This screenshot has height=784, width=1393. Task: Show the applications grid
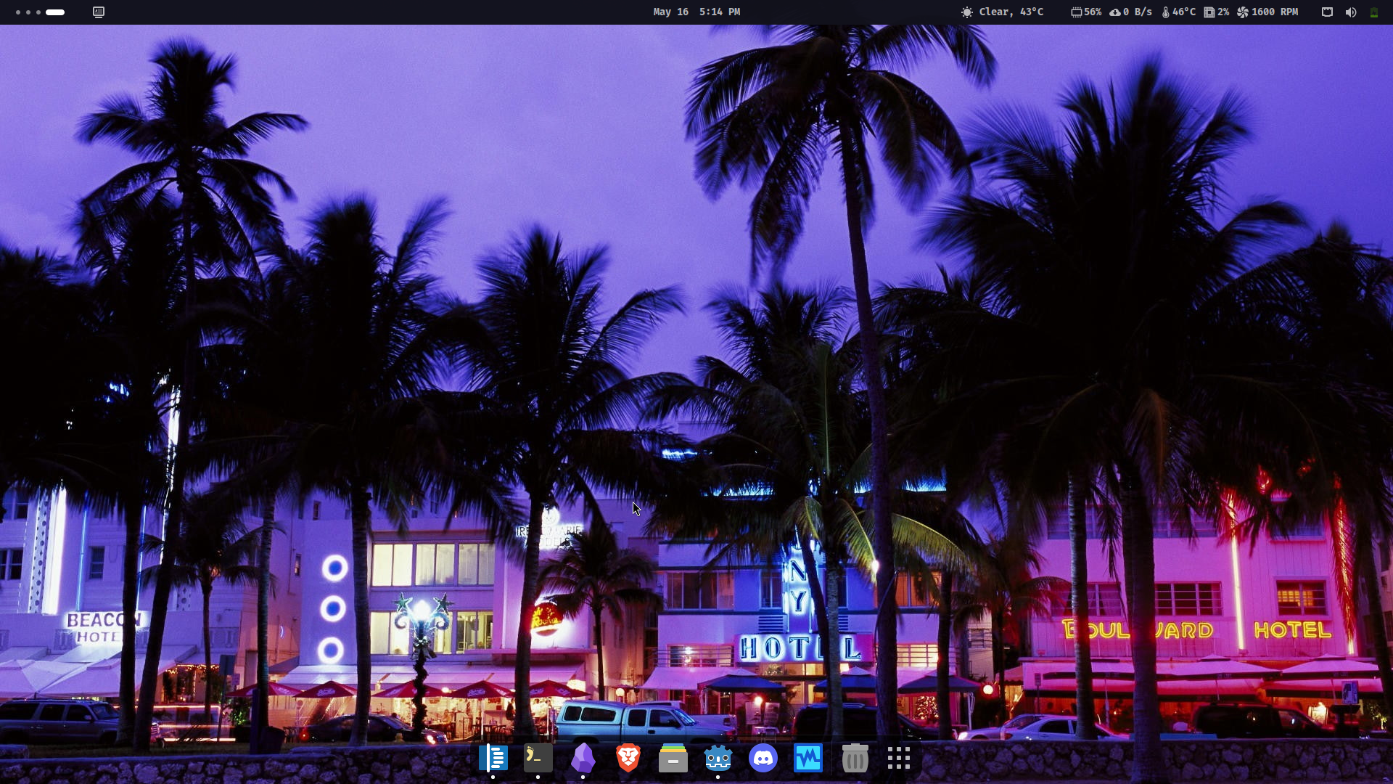(898, 759)
